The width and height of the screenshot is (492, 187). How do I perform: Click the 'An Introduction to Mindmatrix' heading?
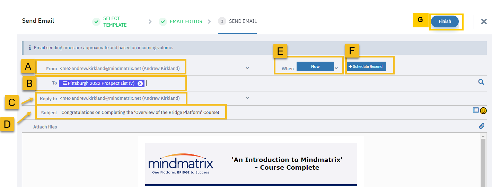click(x=287, y=163)
